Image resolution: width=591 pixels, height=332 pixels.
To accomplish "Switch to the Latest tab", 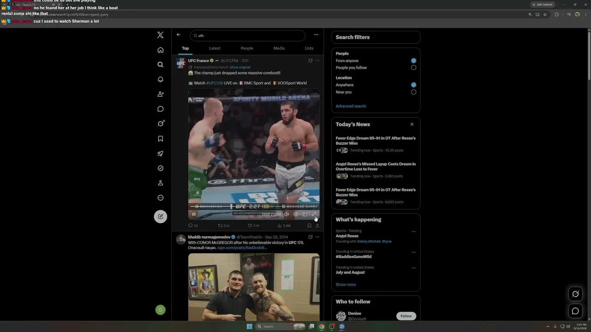I will pos(214,48).
